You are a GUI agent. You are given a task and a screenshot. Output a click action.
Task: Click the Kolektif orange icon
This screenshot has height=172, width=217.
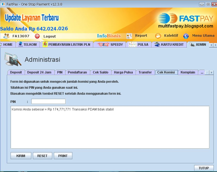pyautogui.click(x=158, y=36)
